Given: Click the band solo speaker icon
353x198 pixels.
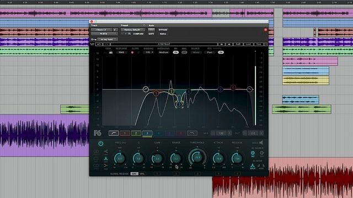Looking at the screenshot, I should point(261,142).
